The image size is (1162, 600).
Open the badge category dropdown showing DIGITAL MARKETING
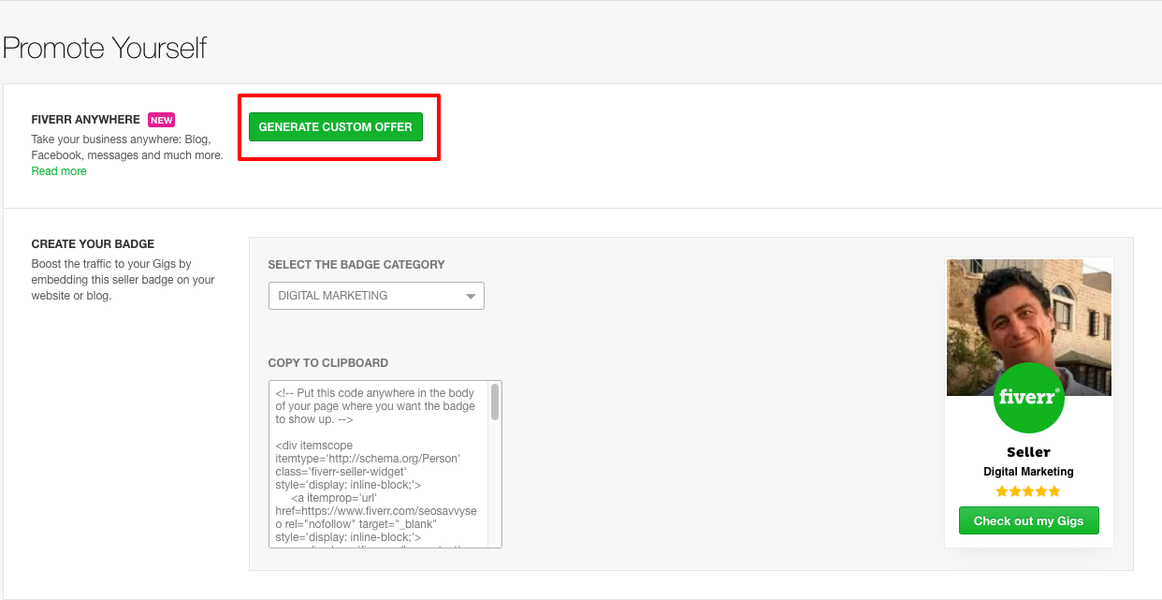click(376, 295)
